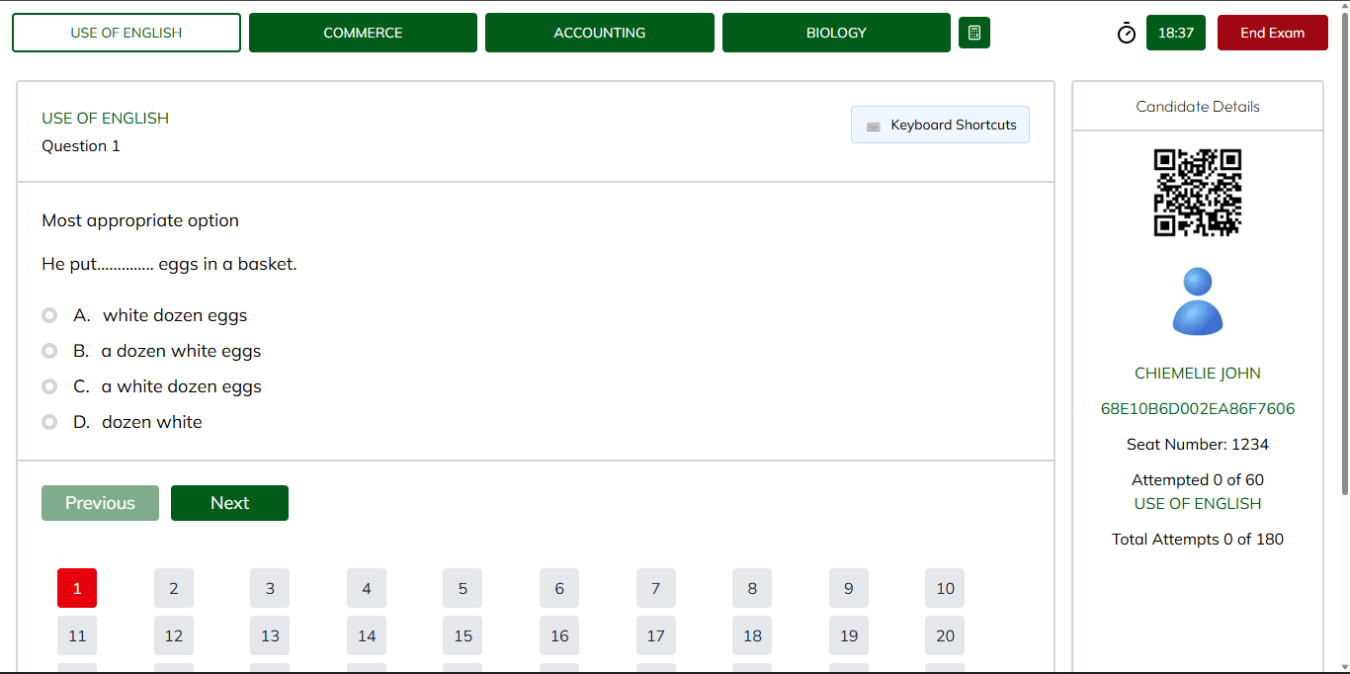Select the Use of English tab
This screenshot has height=674, width=1350.
point(127,33)
